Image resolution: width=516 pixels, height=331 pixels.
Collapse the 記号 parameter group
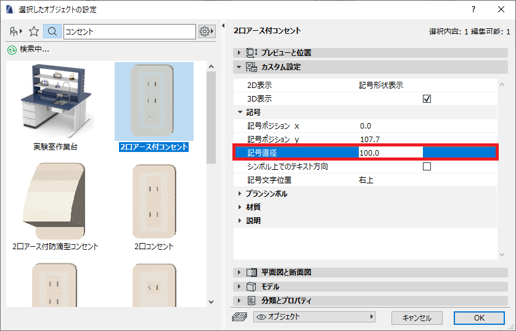[x=240, y=113]
